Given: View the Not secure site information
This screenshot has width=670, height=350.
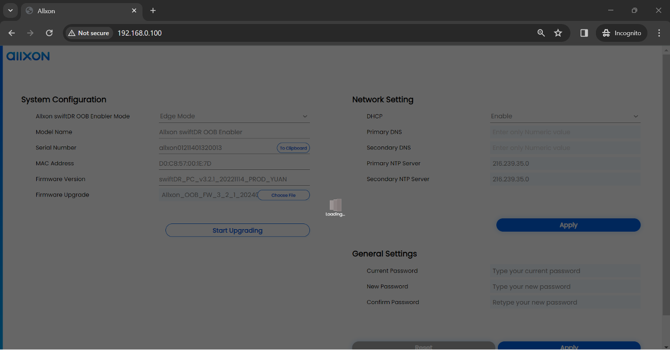Looking at the screenshot, I should (89, 33).
